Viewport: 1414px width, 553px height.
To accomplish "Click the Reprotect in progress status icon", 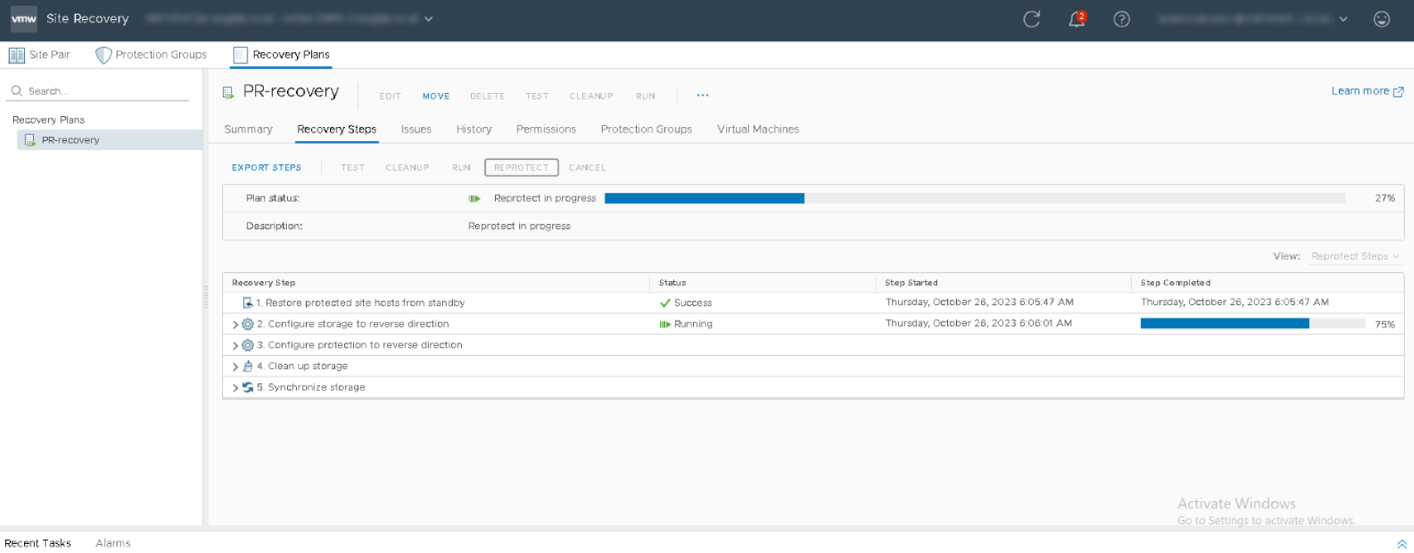I will 474,199.
